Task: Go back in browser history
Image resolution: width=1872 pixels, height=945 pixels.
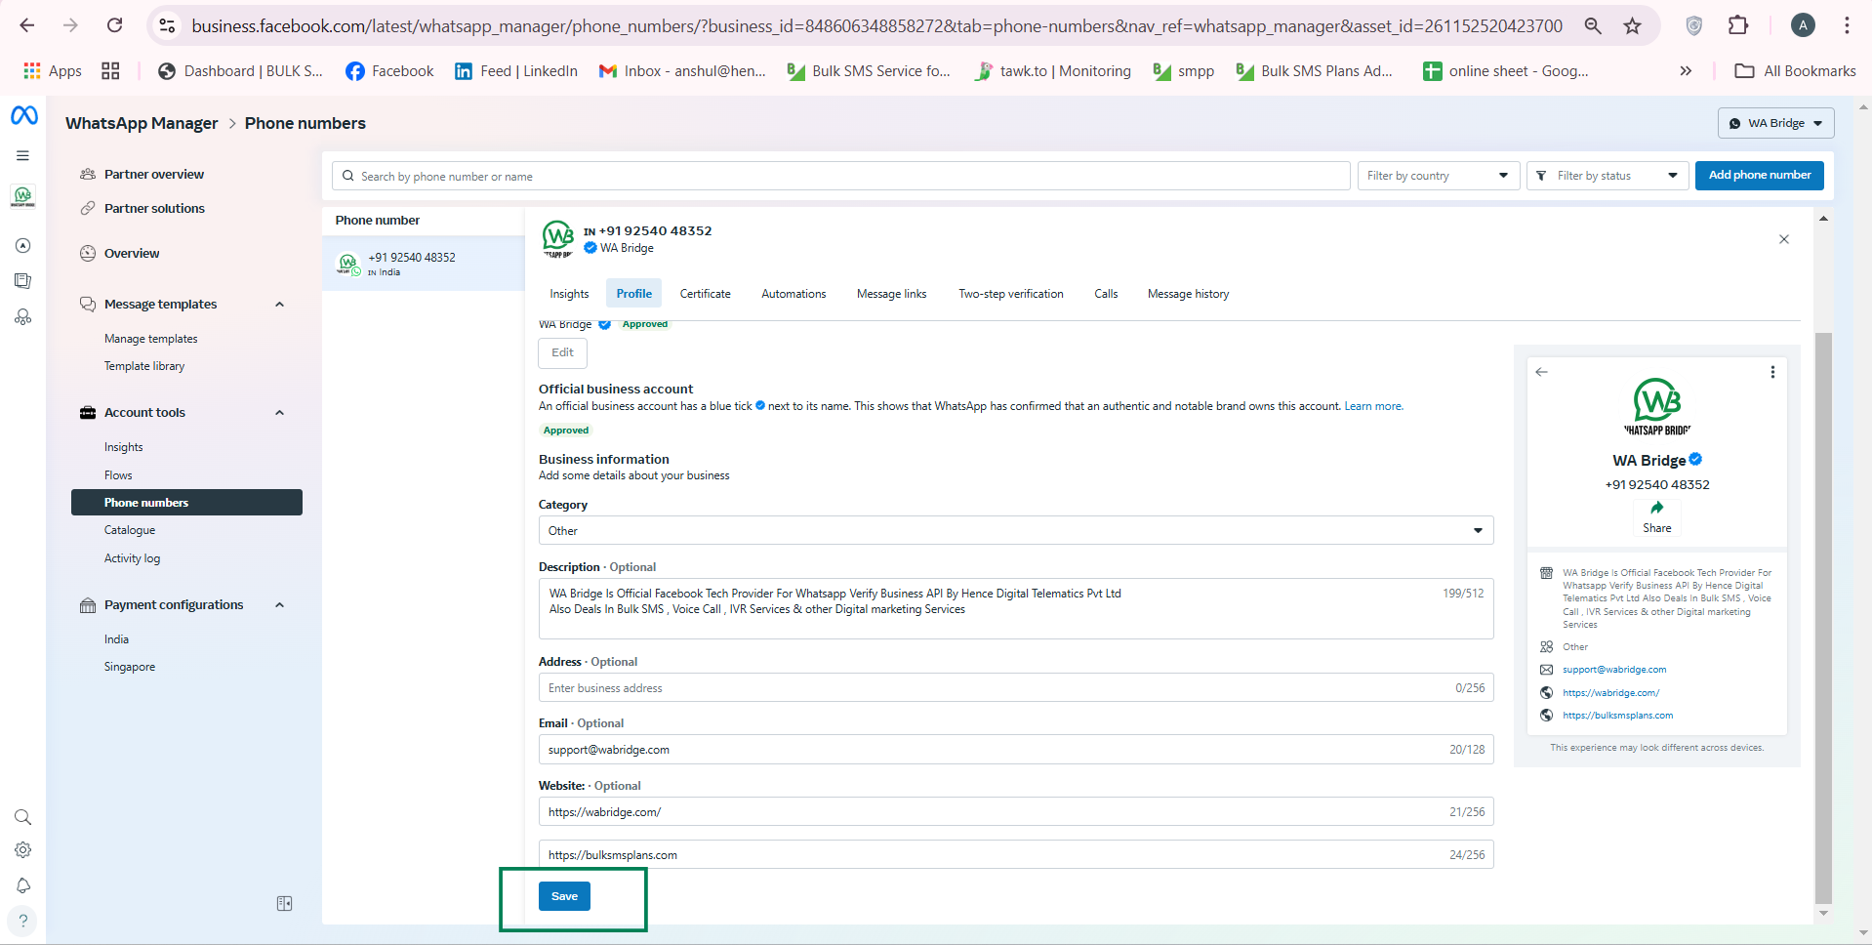Action: pos(27,25)
